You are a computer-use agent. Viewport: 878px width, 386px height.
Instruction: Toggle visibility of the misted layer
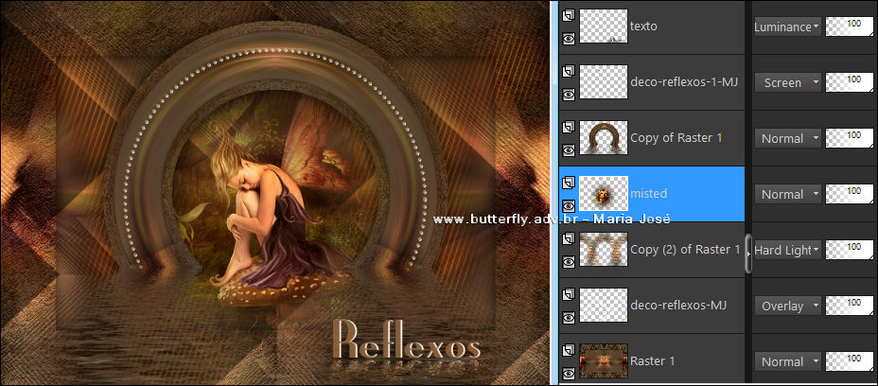pyautogui.click(x=569, y=205)
